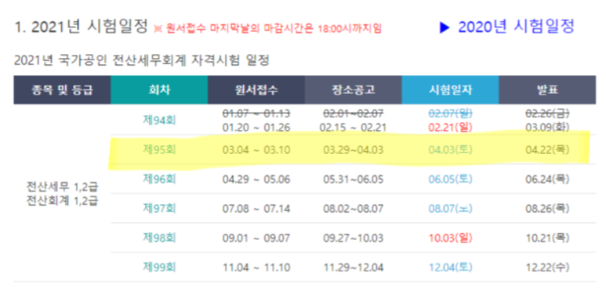
Task: Select the 04.29 ~ 05.06 application period
Action: (256, 179)
